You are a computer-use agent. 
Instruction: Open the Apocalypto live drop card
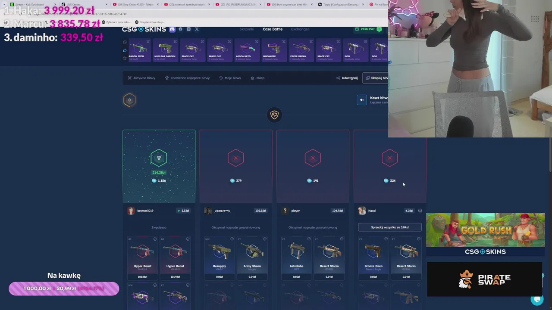coord(246,50)
